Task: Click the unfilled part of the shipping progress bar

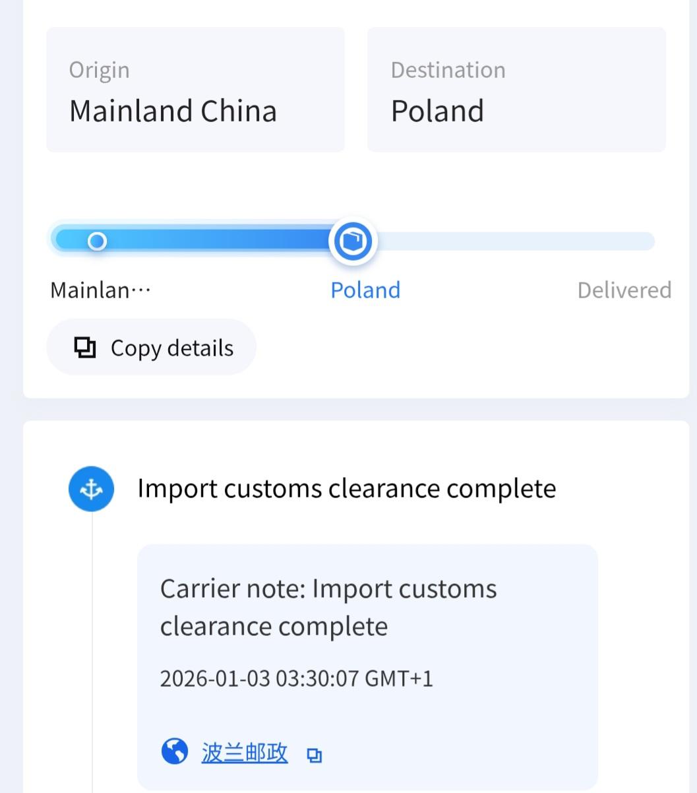Action: pyautogui.click(x=514, y=241)
